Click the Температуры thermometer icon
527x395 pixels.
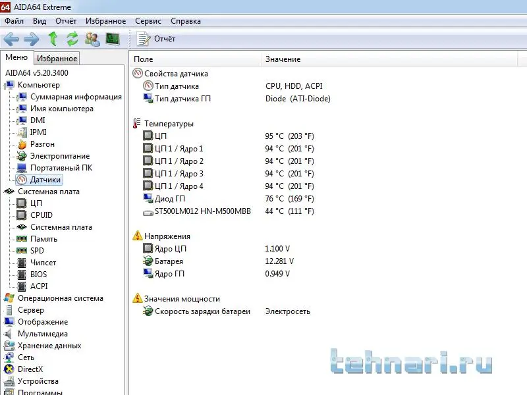pyautogui.click(x=136, y=123)
